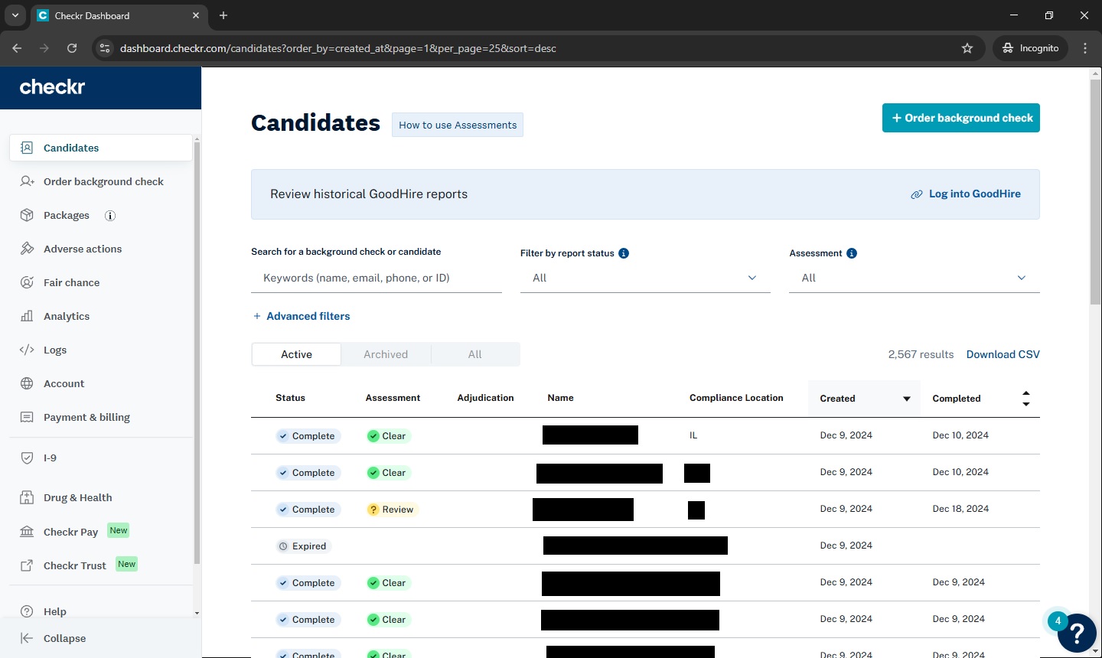Image resolution: width=1102 pixels, height=658 pixels.
Task: Click the Compliance Location column header
Action: (x=736, y=398)
